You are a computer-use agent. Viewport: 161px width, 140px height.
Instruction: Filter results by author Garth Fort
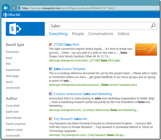[x=12, y=112]
